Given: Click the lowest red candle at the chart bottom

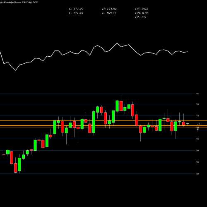Looking at the screenshot, I should (16, 168).
